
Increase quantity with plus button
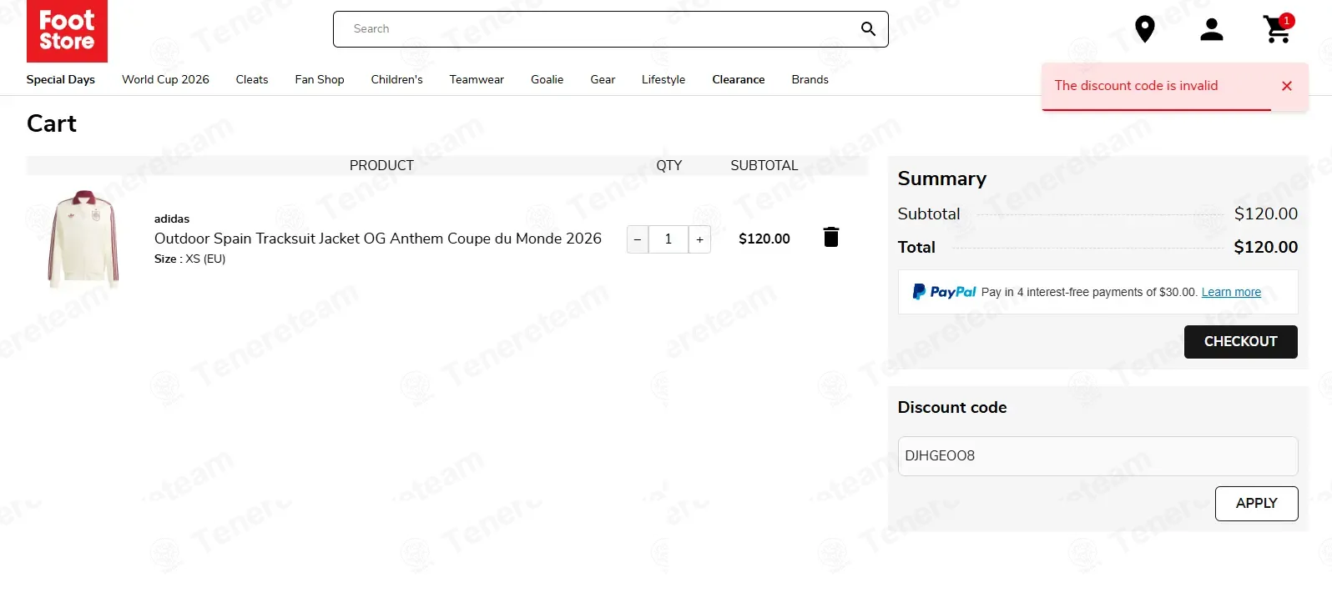tap(699, 239)
